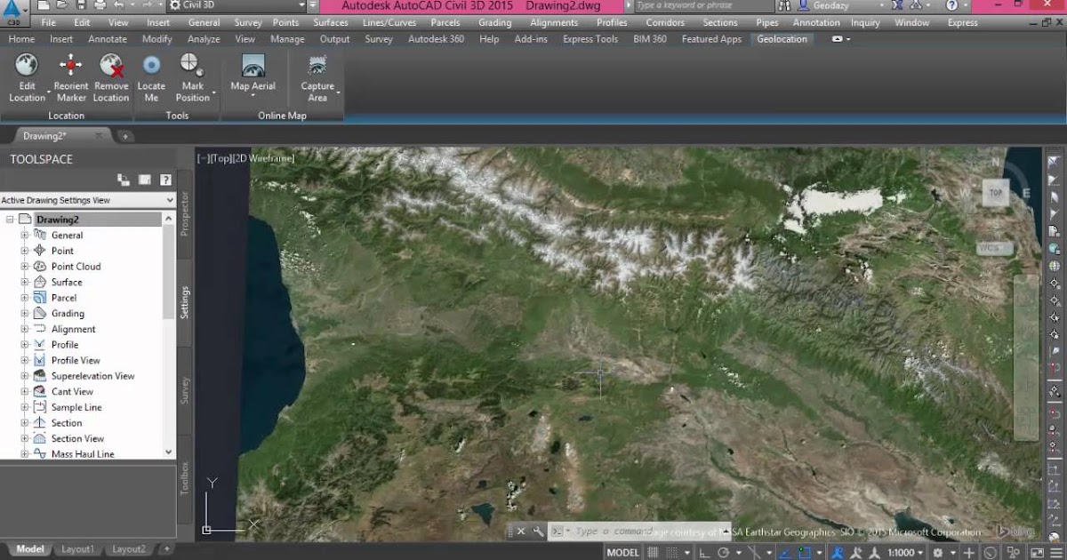Toggle snap mode in status bar

tap(673, 552)
